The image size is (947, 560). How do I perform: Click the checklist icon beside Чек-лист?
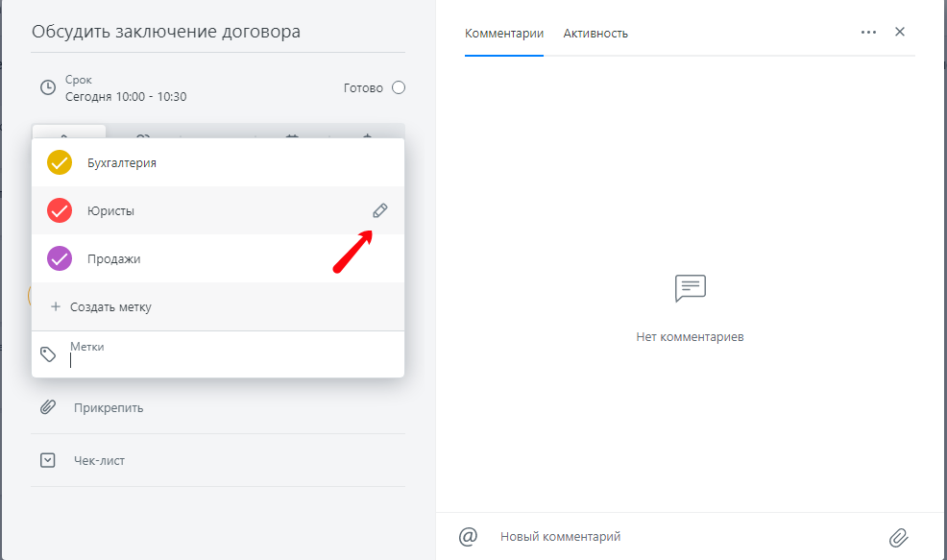click(x=48, y=460)
